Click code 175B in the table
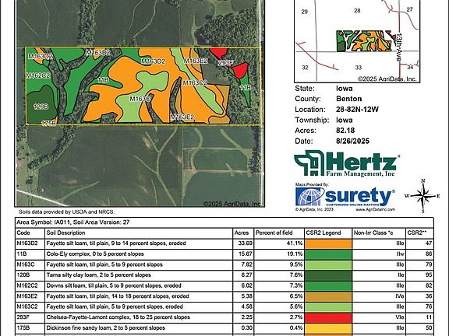The height and width of the screenshot is (336, 449). click(x=23, y=328)
